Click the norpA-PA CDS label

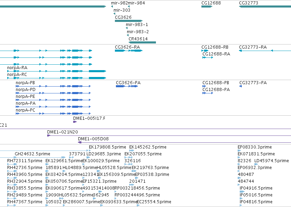tap(26, 103)
